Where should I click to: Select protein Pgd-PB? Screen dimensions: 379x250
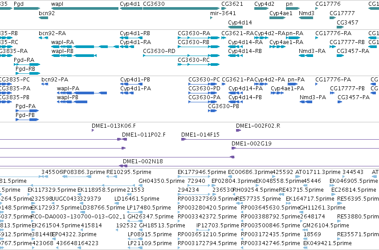coord(25,115)
